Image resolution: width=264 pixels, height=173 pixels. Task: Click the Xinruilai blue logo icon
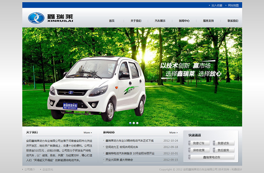(36, 18)
